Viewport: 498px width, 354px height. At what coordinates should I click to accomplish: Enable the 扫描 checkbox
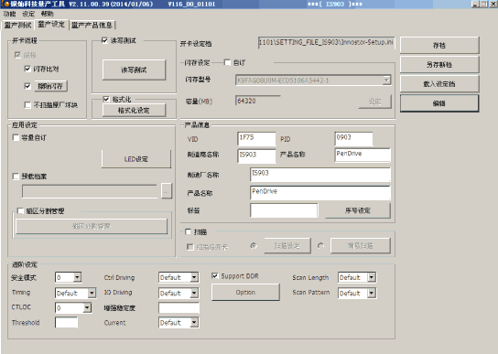click(x=188, y=231)
